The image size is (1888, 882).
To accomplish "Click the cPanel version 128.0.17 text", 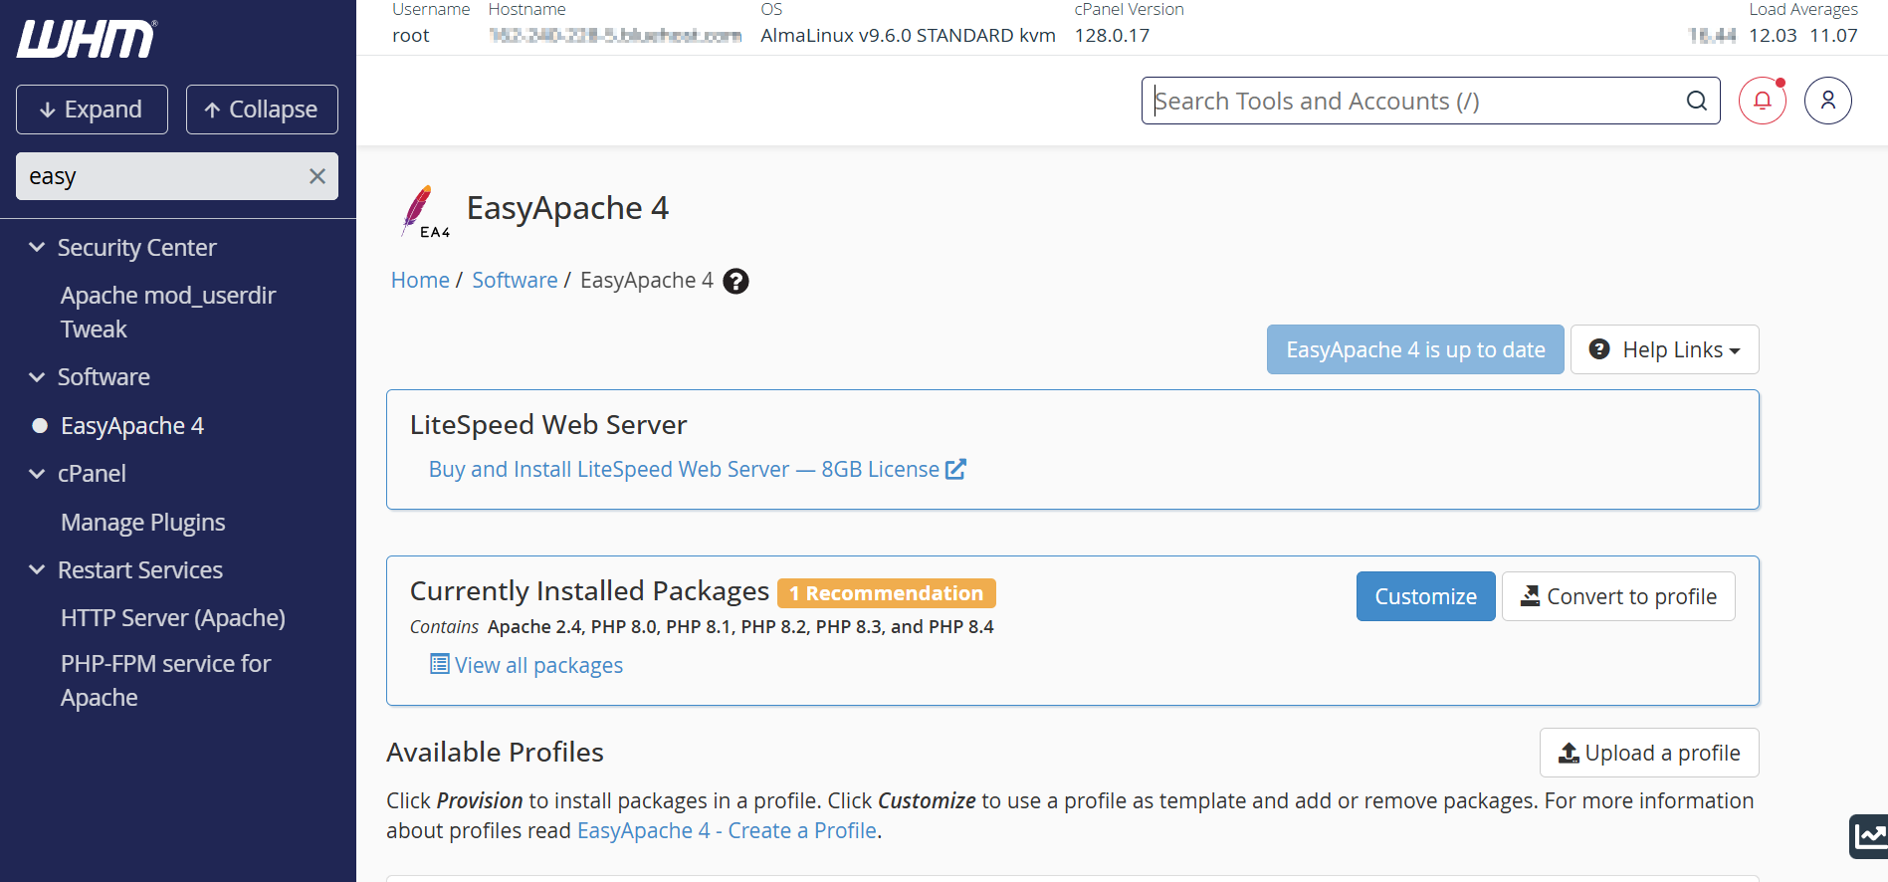I will click(1112, 36).
